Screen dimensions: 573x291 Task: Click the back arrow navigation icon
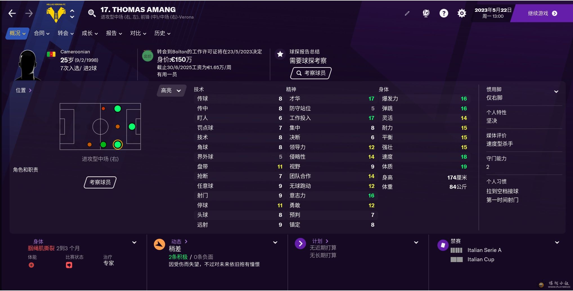(12, 13)
